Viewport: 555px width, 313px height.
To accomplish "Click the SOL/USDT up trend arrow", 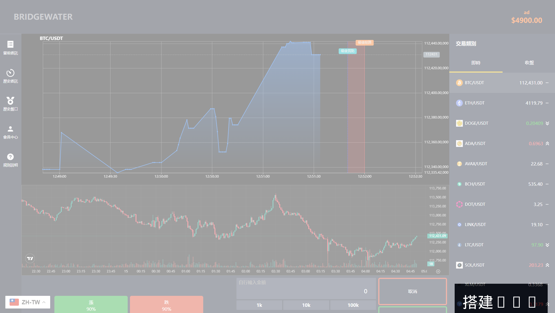I will (x=547, y=265).
